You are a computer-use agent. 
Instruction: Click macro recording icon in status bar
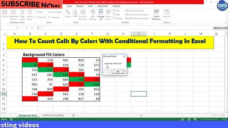[11, 119]
